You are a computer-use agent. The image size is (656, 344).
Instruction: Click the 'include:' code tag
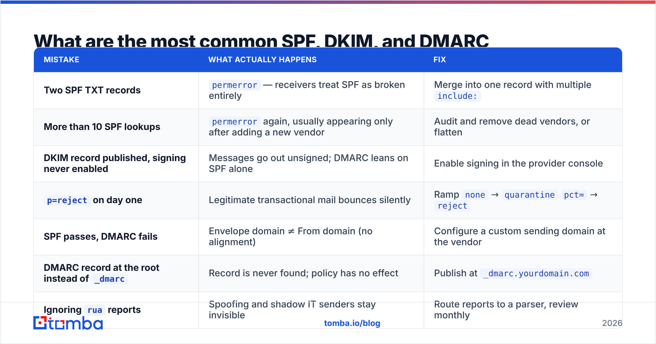click(x=457, y=96)
